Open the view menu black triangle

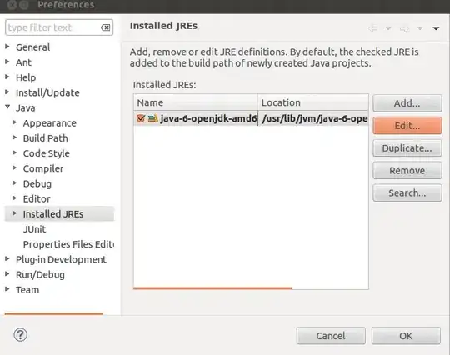(x=436, y=28)
